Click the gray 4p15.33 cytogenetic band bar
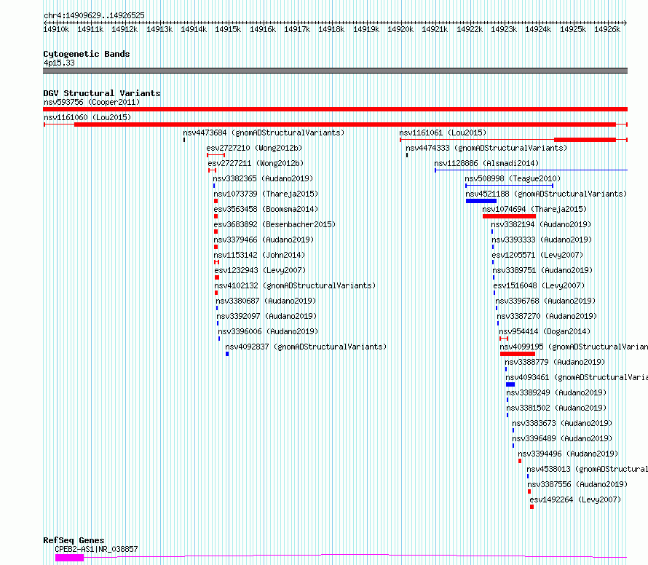Viewport: 648px width, 565px height. coord(335,71)
